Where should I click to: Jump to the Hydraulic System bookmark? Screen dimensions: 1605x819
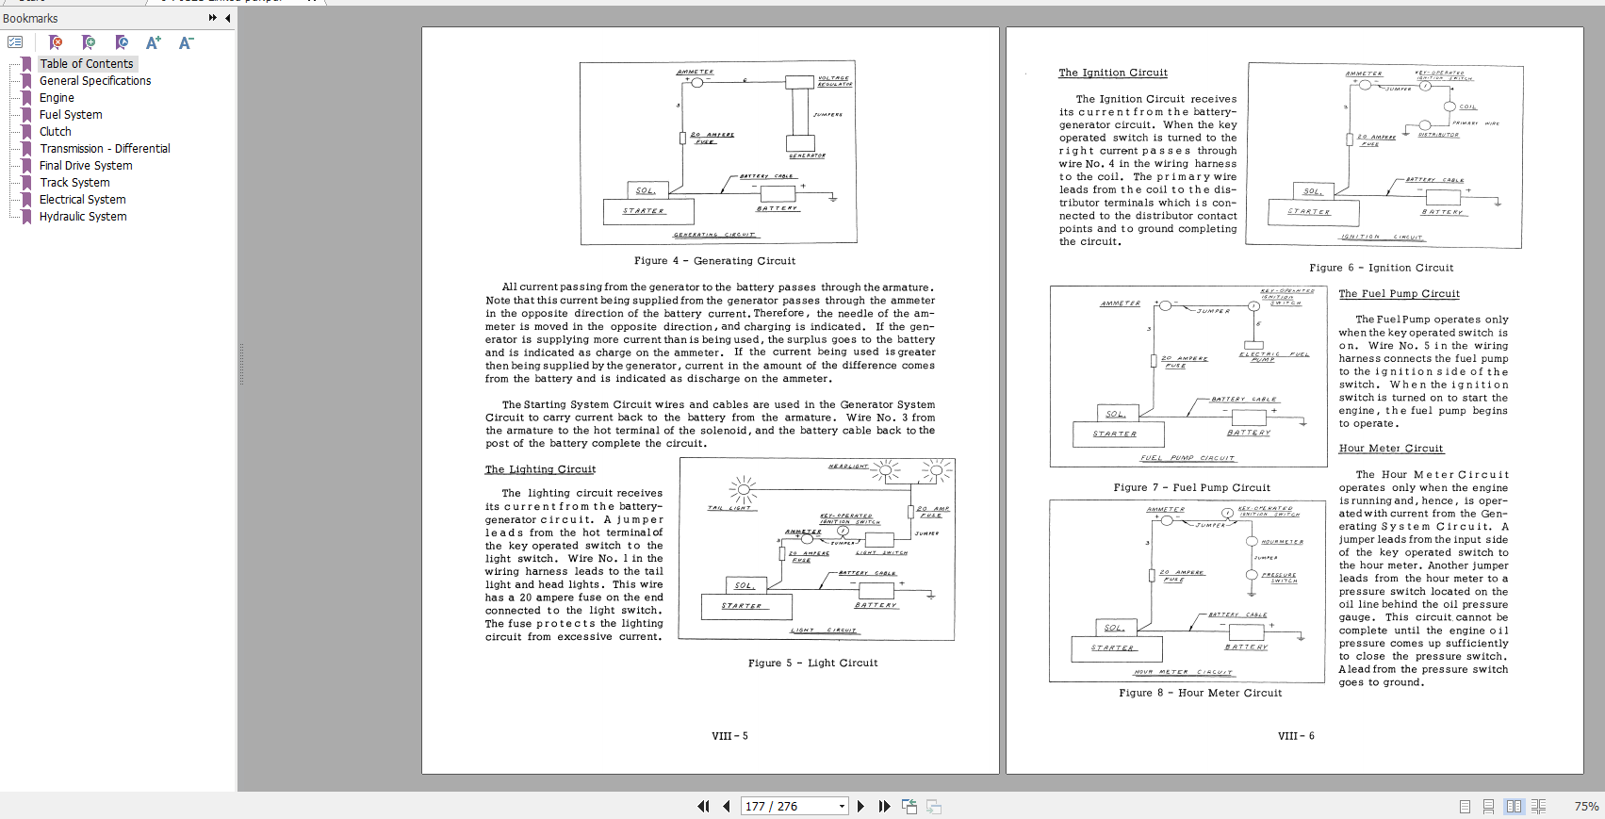pos(83,217)
